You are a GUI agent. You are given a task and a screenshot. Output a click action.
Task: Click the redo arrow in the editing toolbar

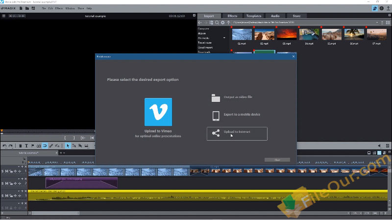(x=11, y=146)
